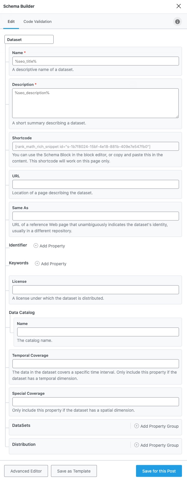The image size is (187, 480).
Task: Click Save as Template button
Action: tap(74, 471)
